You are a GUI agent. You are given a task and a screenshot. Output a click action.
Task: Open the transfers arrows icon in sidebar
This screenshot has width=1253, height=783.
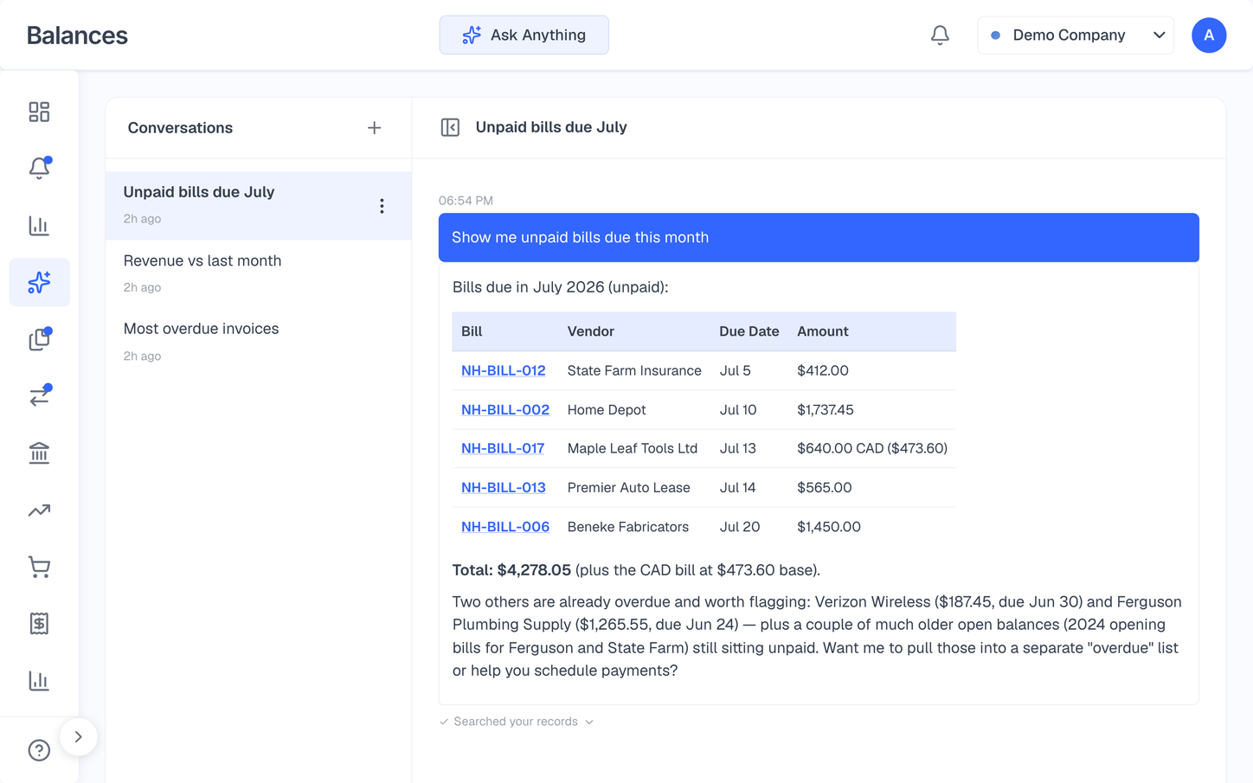coord(39,395)
